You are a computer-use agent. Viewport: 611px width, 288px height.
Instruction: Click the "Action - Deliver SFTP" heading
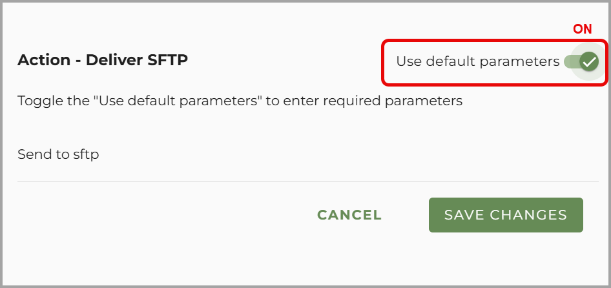click(x=103, y=60)
